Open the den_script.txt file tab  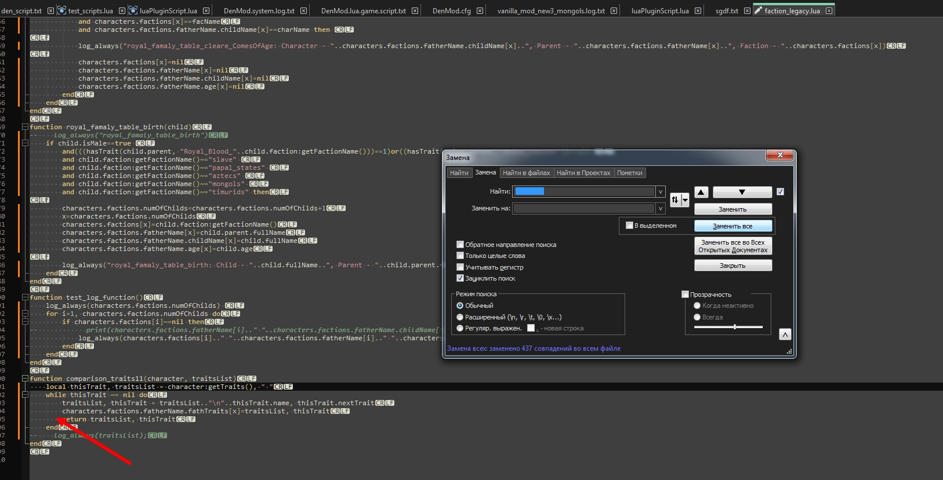pyautogui.click(x=21, y=11)
